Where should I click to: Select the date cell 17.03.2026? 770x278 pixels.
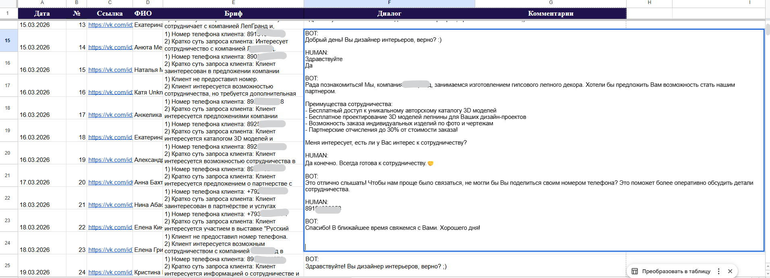tap(42, 176)
